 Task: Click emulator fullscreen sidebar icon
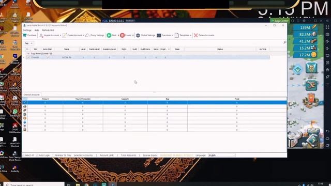[x=327, y=27]
